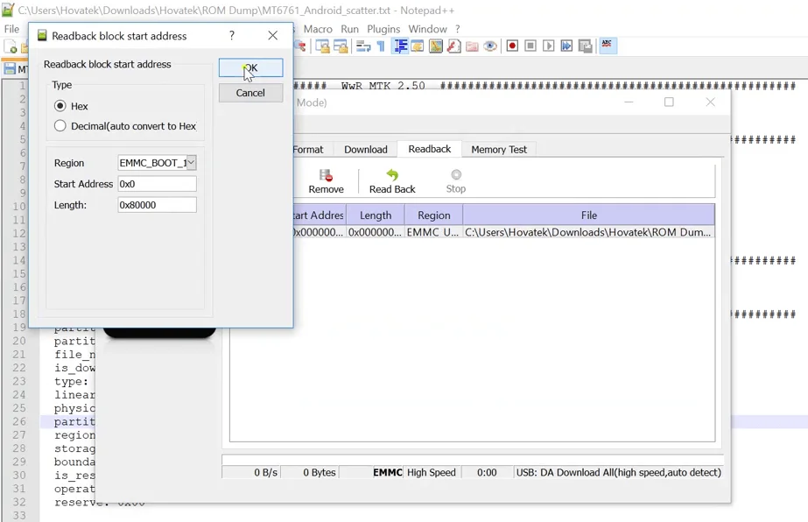Click the Synchronize vertical scrolling icon

322,46
